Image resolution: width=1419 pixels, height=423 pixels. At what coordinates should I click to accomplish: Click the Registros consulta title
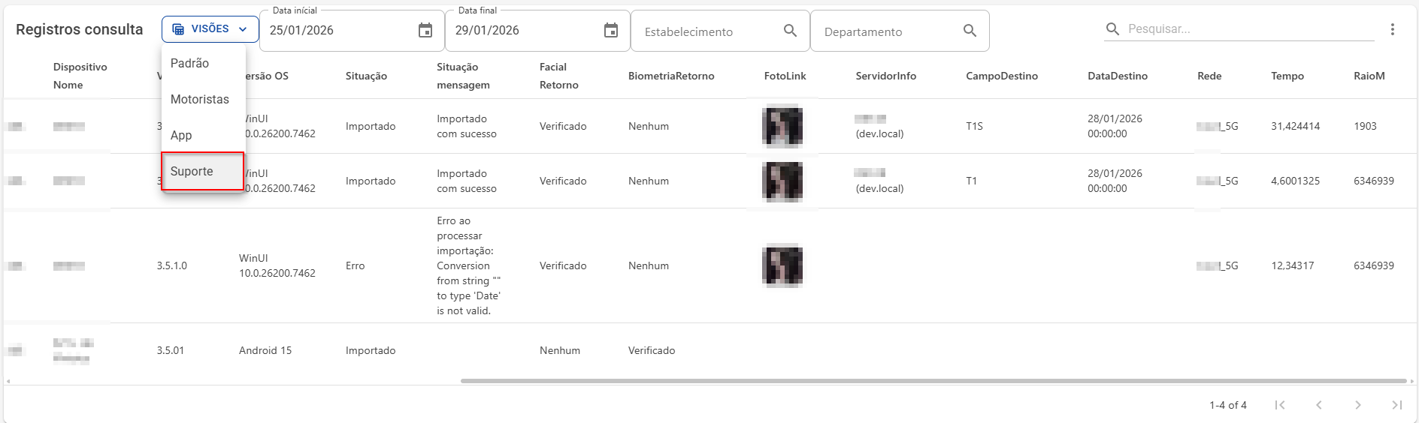coord(79,29)
